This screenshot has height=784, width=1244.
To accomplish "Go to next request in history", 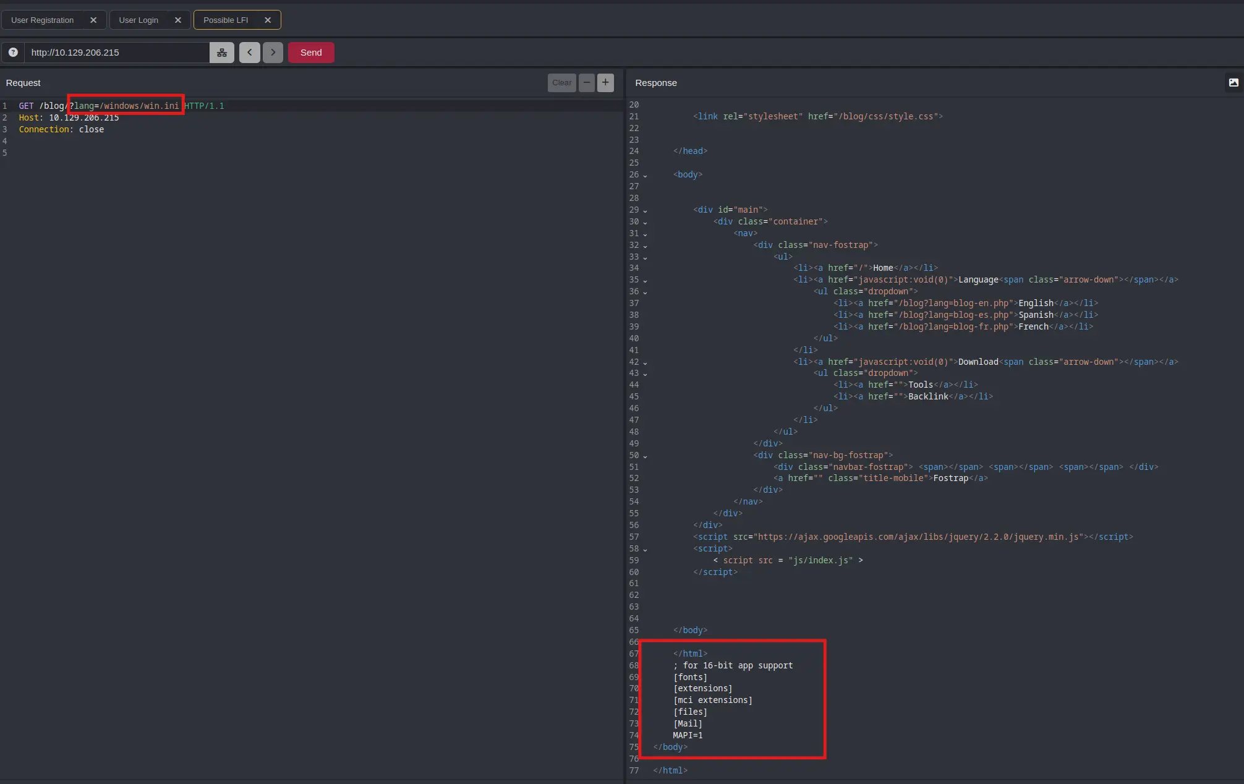I will [x=273, y=53].
